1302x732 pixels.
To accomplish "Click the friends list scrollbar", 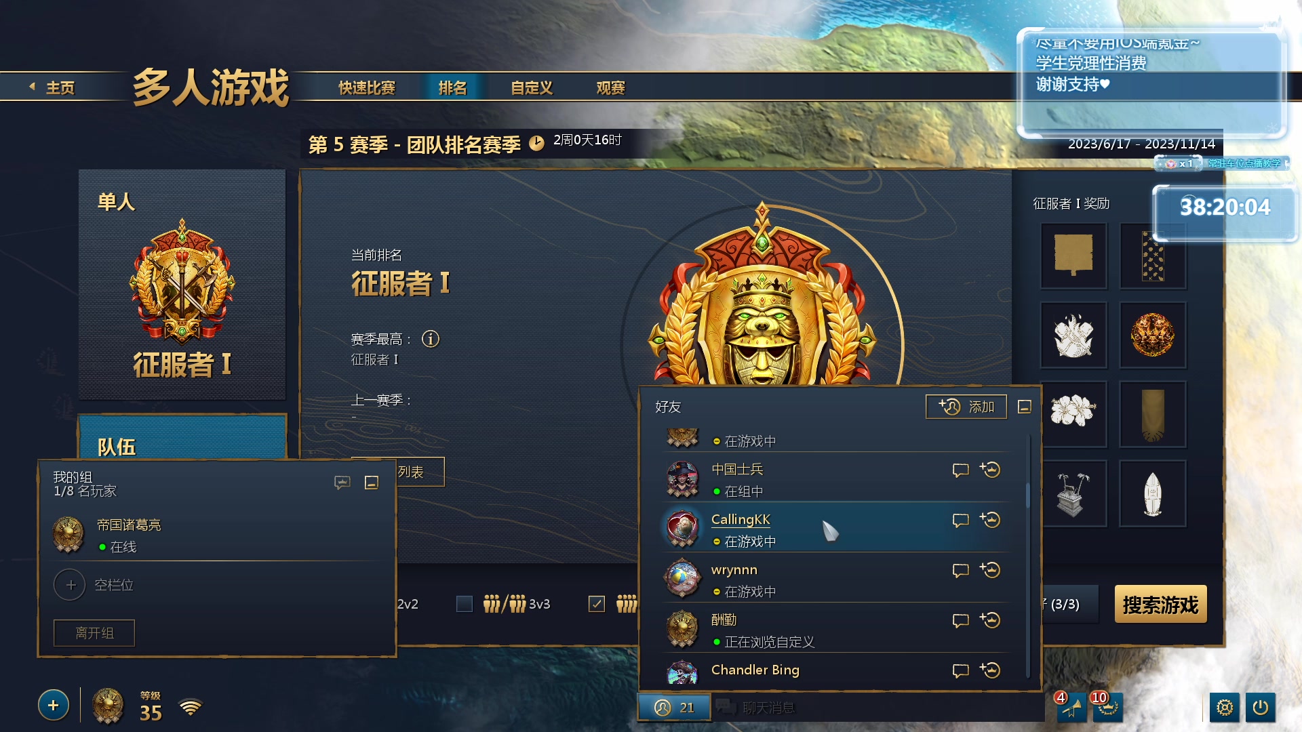I will tap(1028, 495).
